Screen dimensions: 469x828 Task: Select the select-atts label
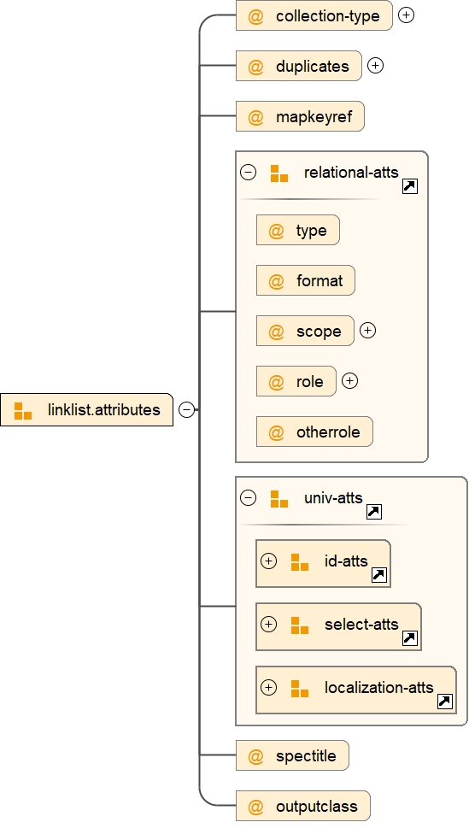[361, 624]
